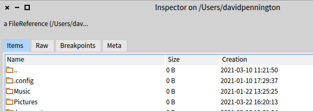This screenshot has height=111, width=313.
Task: Click the FileReference description label
Action: coord(46,24)
